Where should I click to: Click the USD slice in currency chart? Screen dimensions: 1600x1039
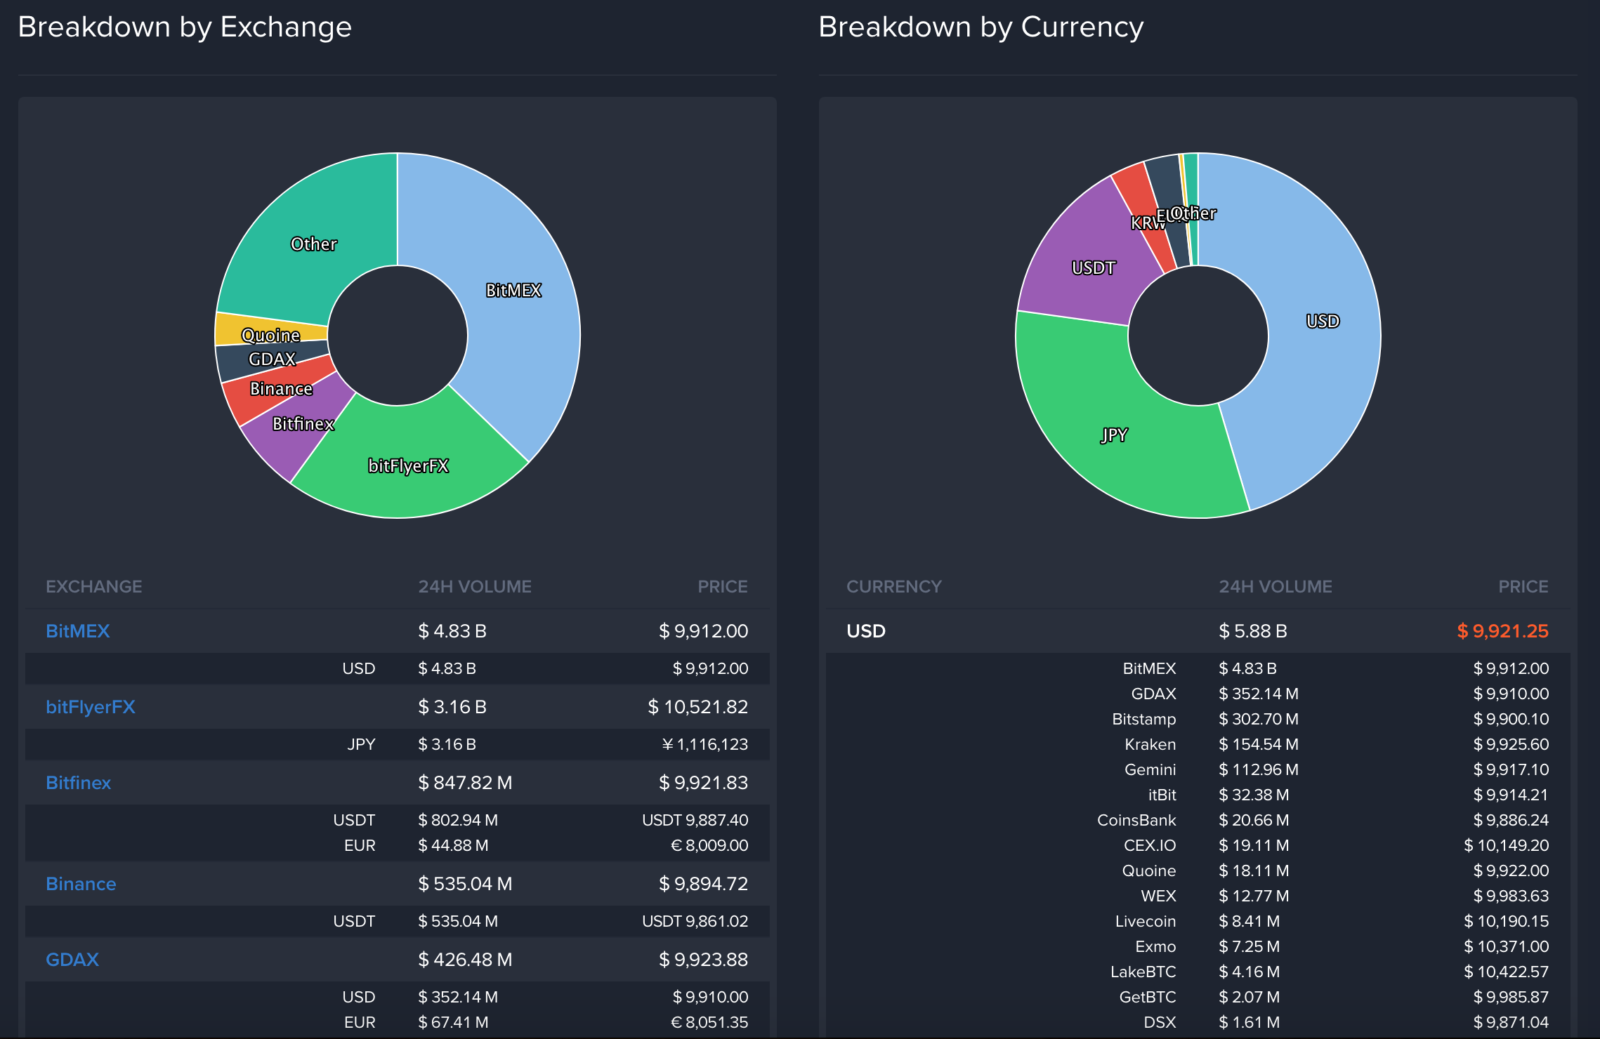point(1323,321)
